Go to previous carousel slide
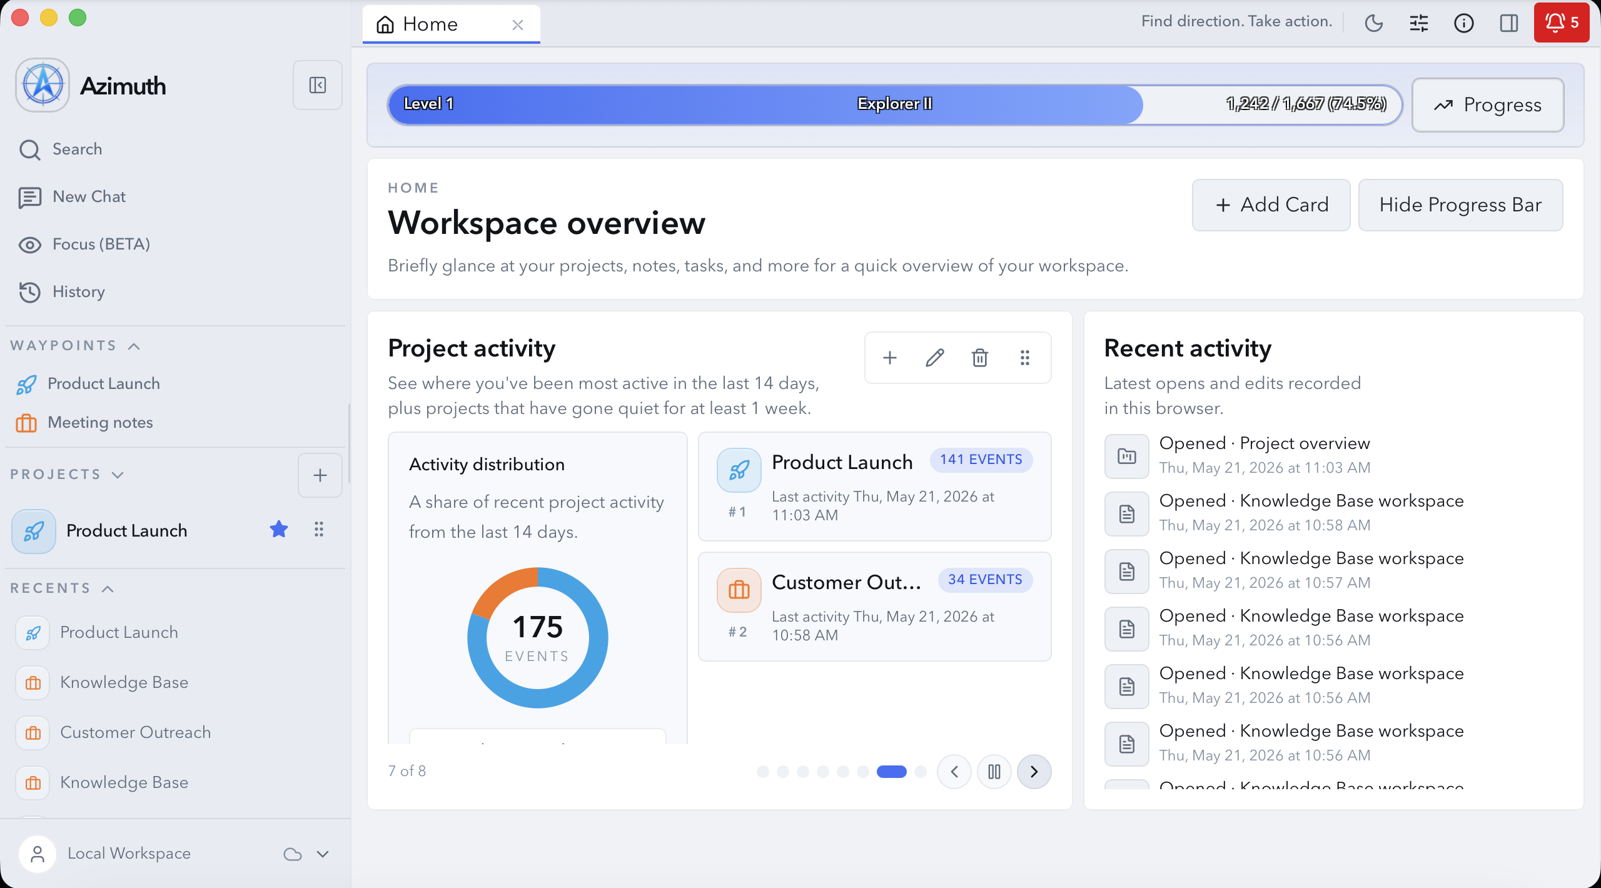This screenshot has height=888, width=1601. pos(954,772)
